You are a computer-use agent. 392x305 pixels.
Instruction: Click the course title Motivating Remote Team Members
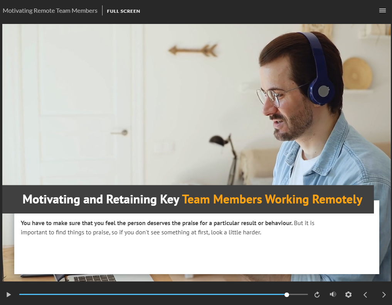pyautogui.click(x=50, y=11)
